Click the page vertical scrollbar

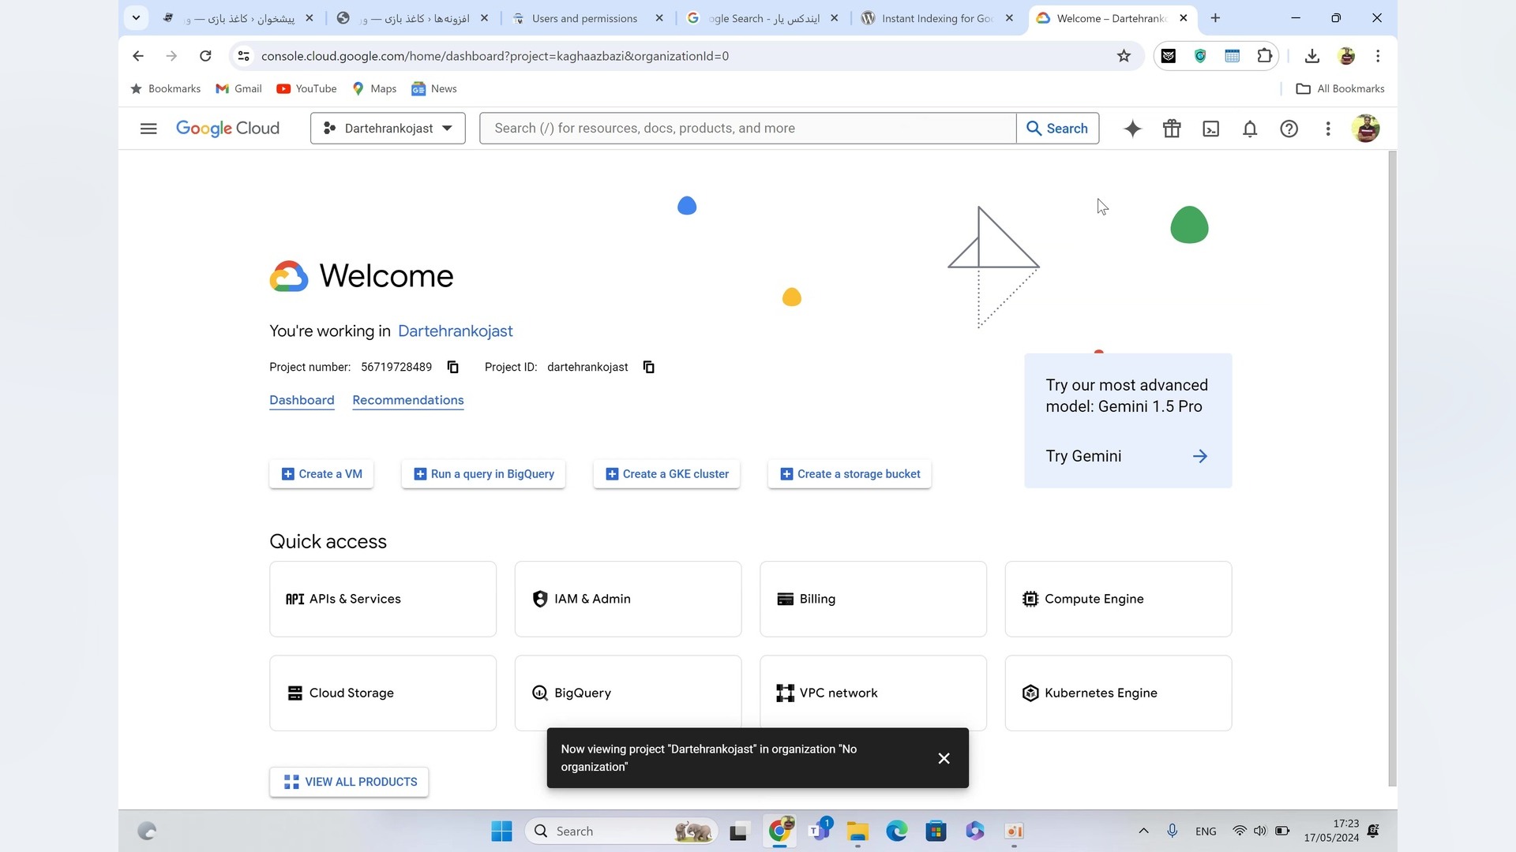(x=1392, y=469)
